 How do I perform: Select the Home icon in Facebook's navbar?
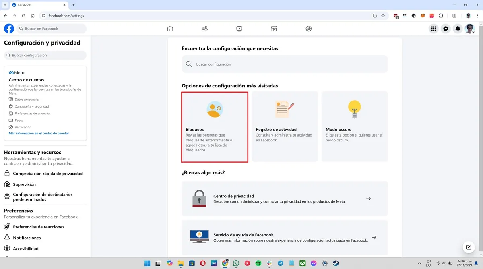[x=170, y=29]
